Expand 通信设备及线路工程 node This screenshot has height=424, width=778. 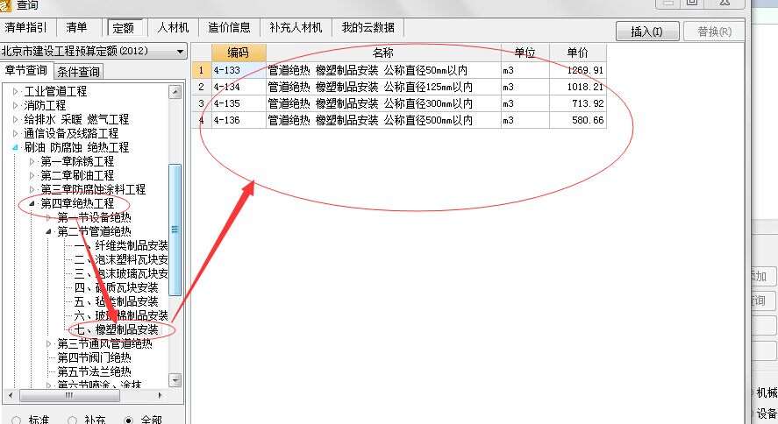[16, 133]
